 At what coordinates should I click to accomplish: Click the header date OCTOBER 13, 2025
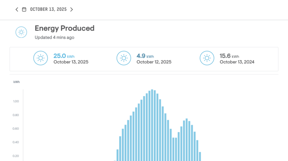(48, 10)
